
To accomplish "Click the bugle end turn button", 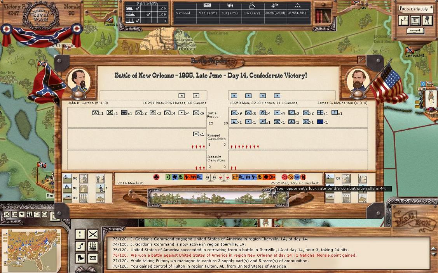I will click(x=415, y=31).
